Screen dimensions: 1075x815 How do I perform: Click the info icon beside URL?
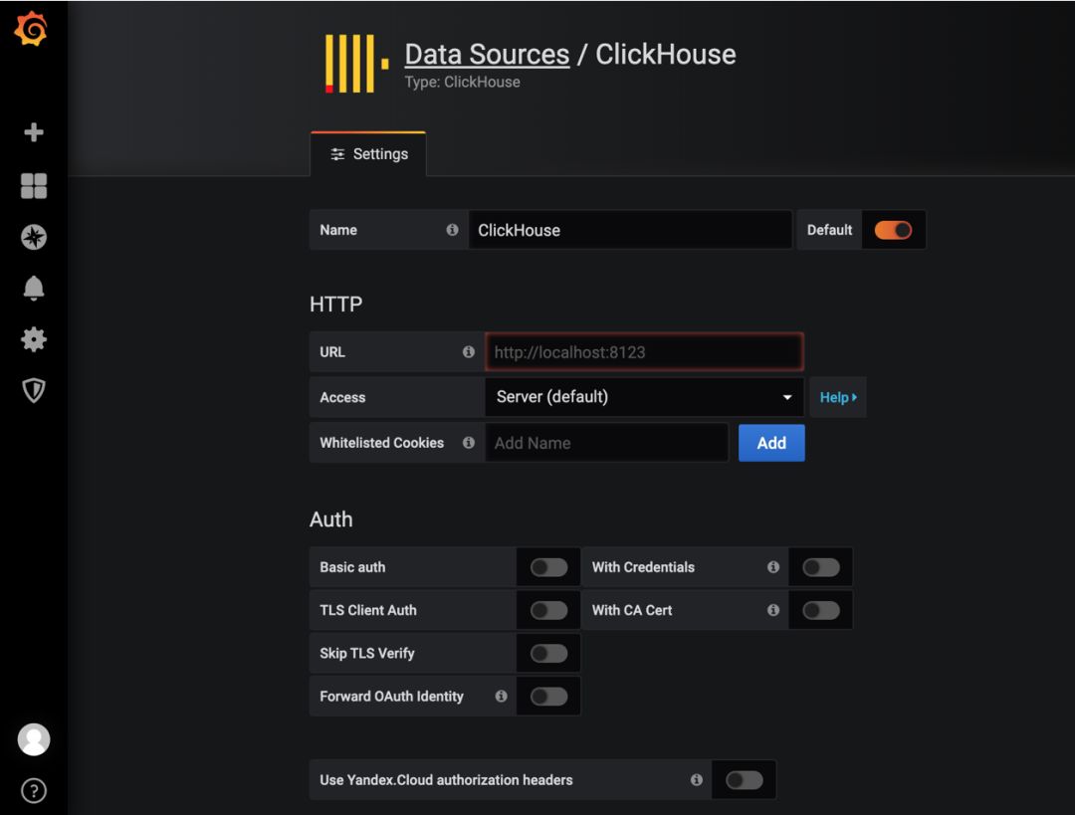(x=468, y=351)
